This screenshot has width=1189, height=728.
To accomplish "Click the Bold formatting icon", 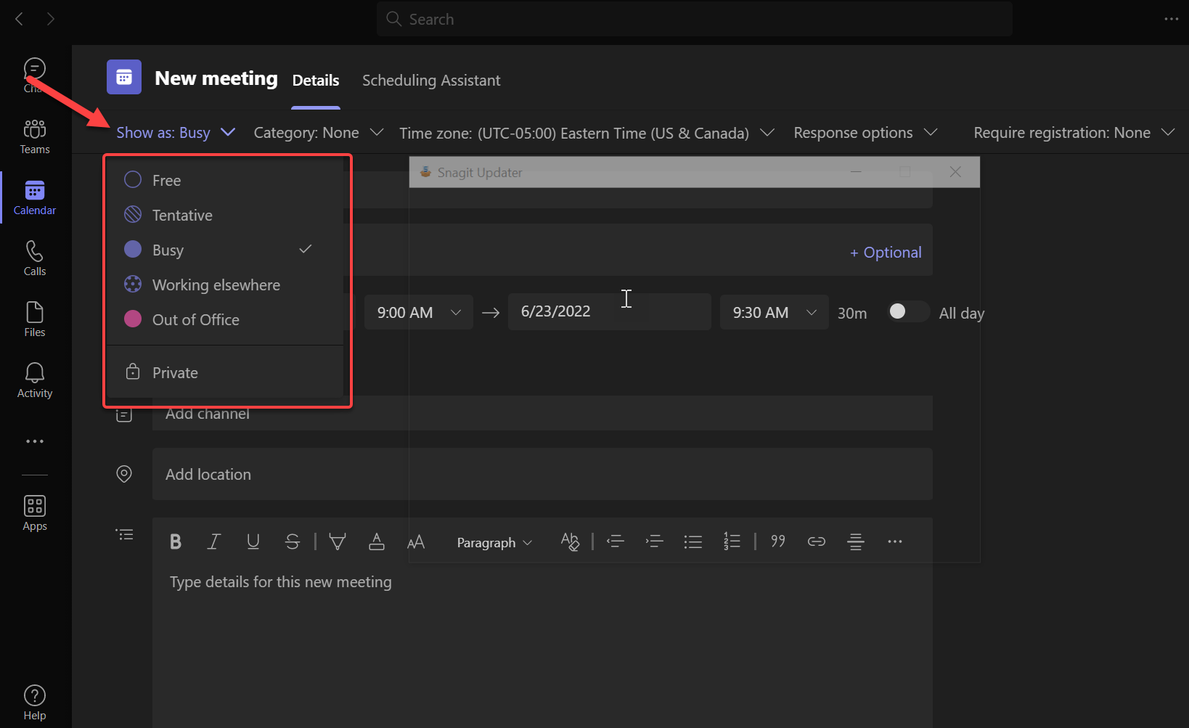I will click(x=175, y=541).
